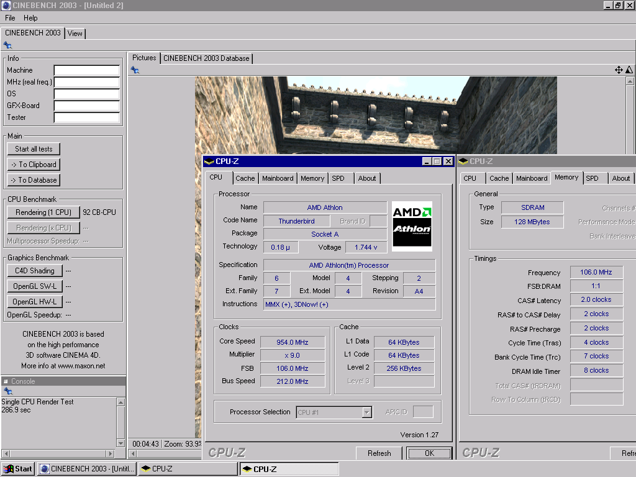636x477 pixels.
Task: Open the Mainboard tab in the front CPU-Z window
Action: click(x=278, y=178)
